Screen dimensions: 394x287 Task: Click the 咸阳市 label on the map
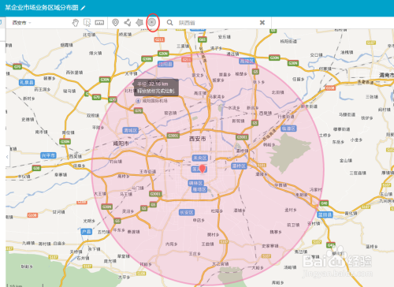coord(121,143)
